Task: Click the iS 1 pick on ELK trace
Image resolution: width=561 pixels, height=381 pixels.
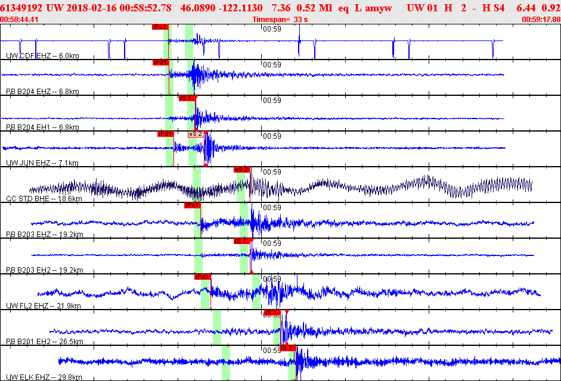Action: pos(287,348)
